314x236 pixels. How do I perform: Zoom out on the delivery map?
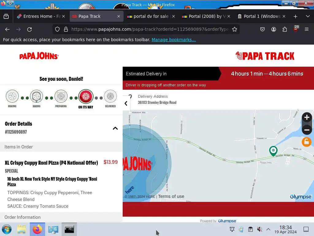coord(307,130)
